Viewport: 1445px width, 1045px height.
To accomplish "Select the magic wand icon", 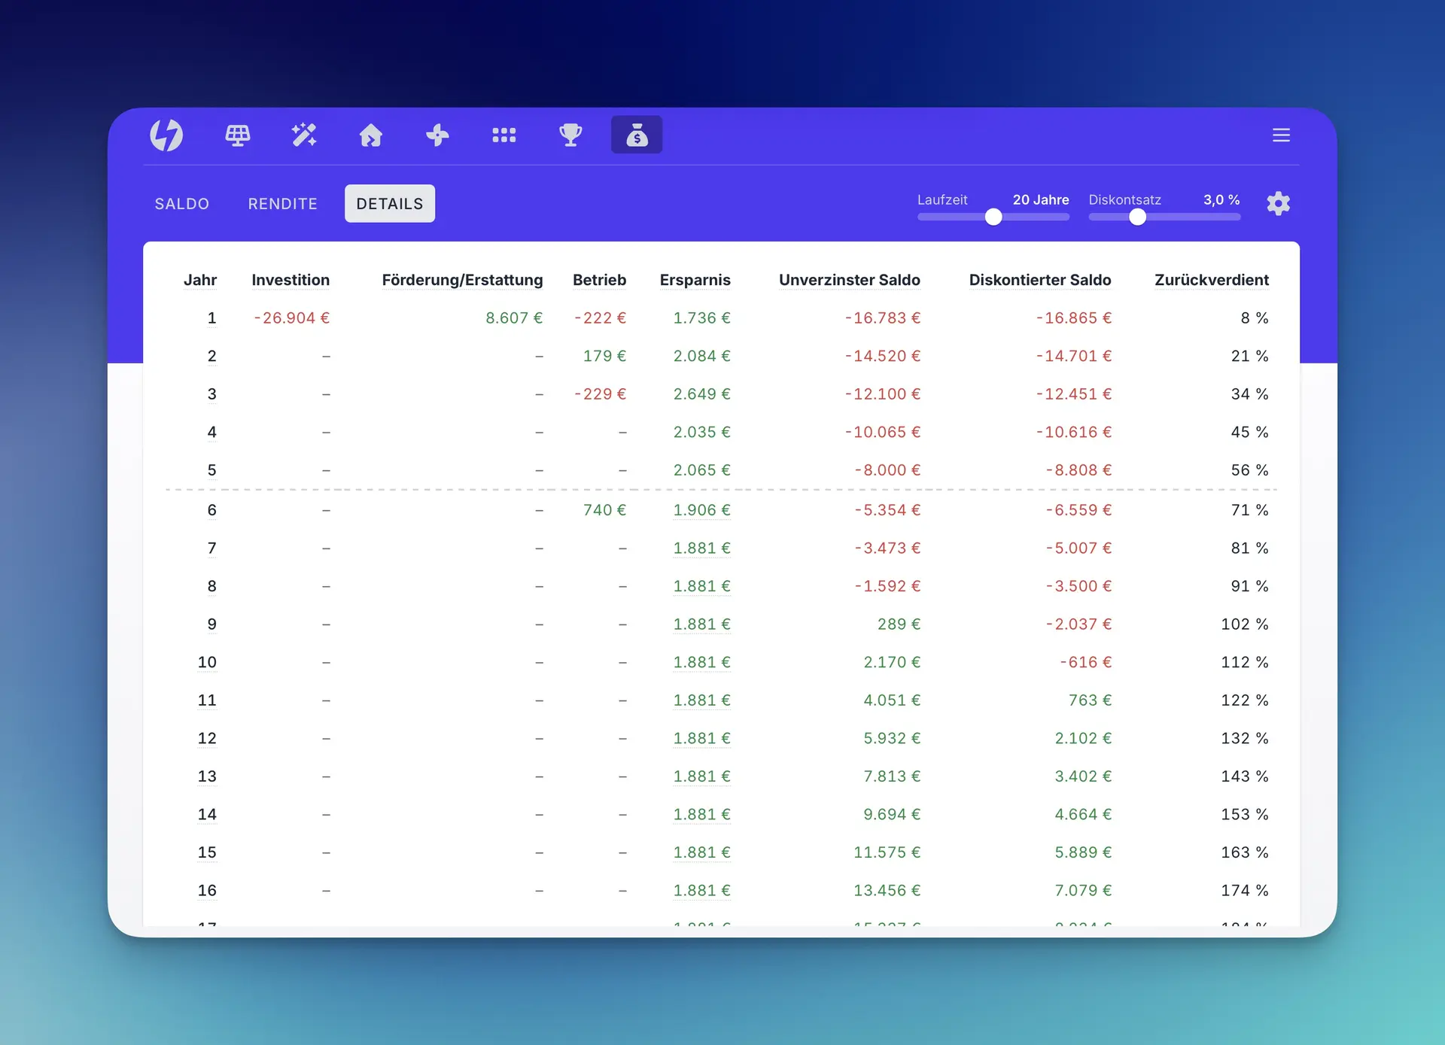I will [x=304, y=135].
